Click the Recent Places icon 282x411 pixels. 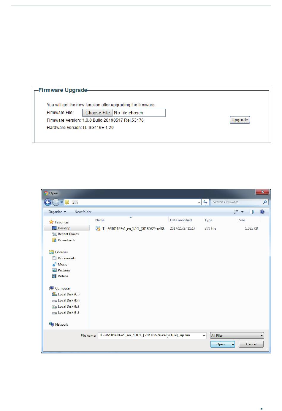[x=54, y=234]
